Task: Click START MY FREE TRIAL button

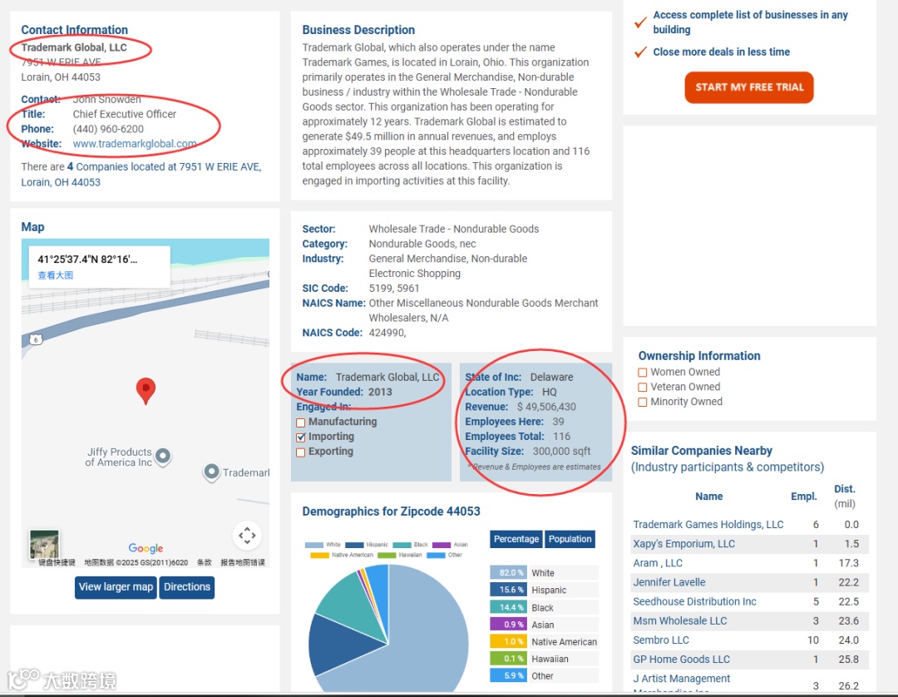Action: point(748,87)
